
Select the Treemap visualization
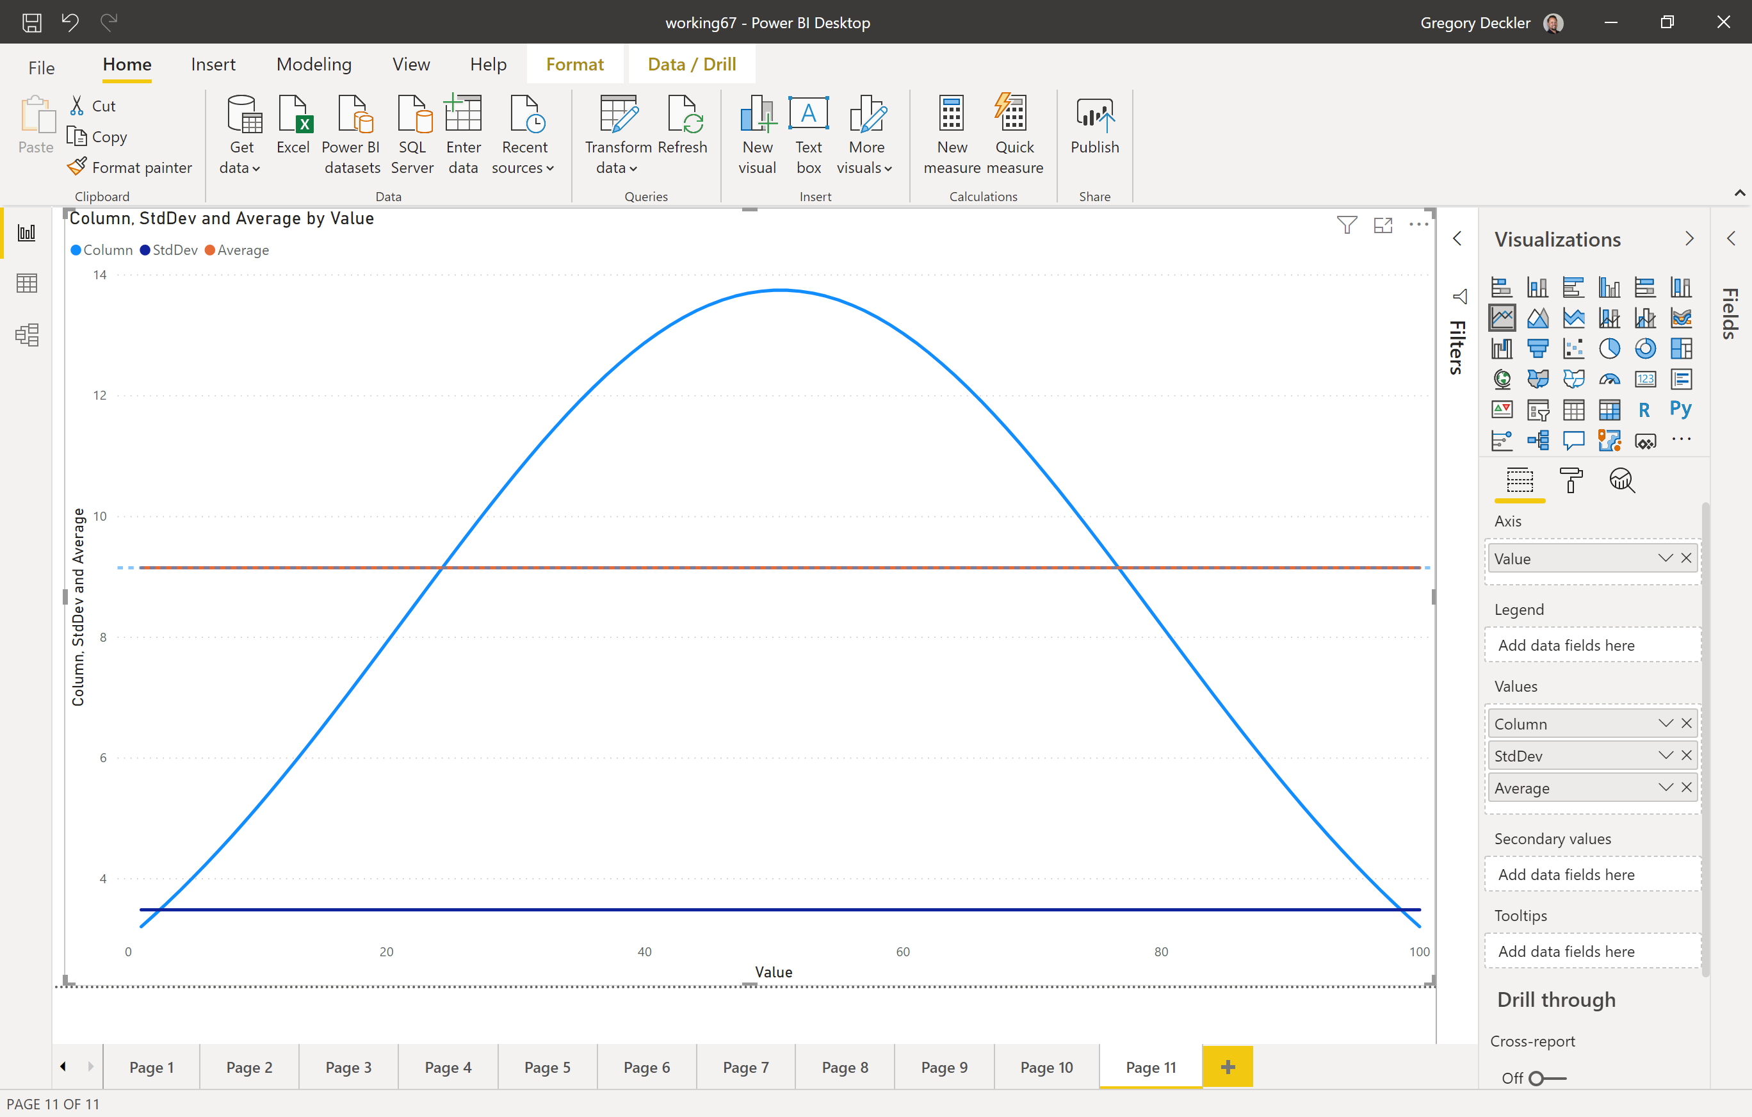(1681, 348)
